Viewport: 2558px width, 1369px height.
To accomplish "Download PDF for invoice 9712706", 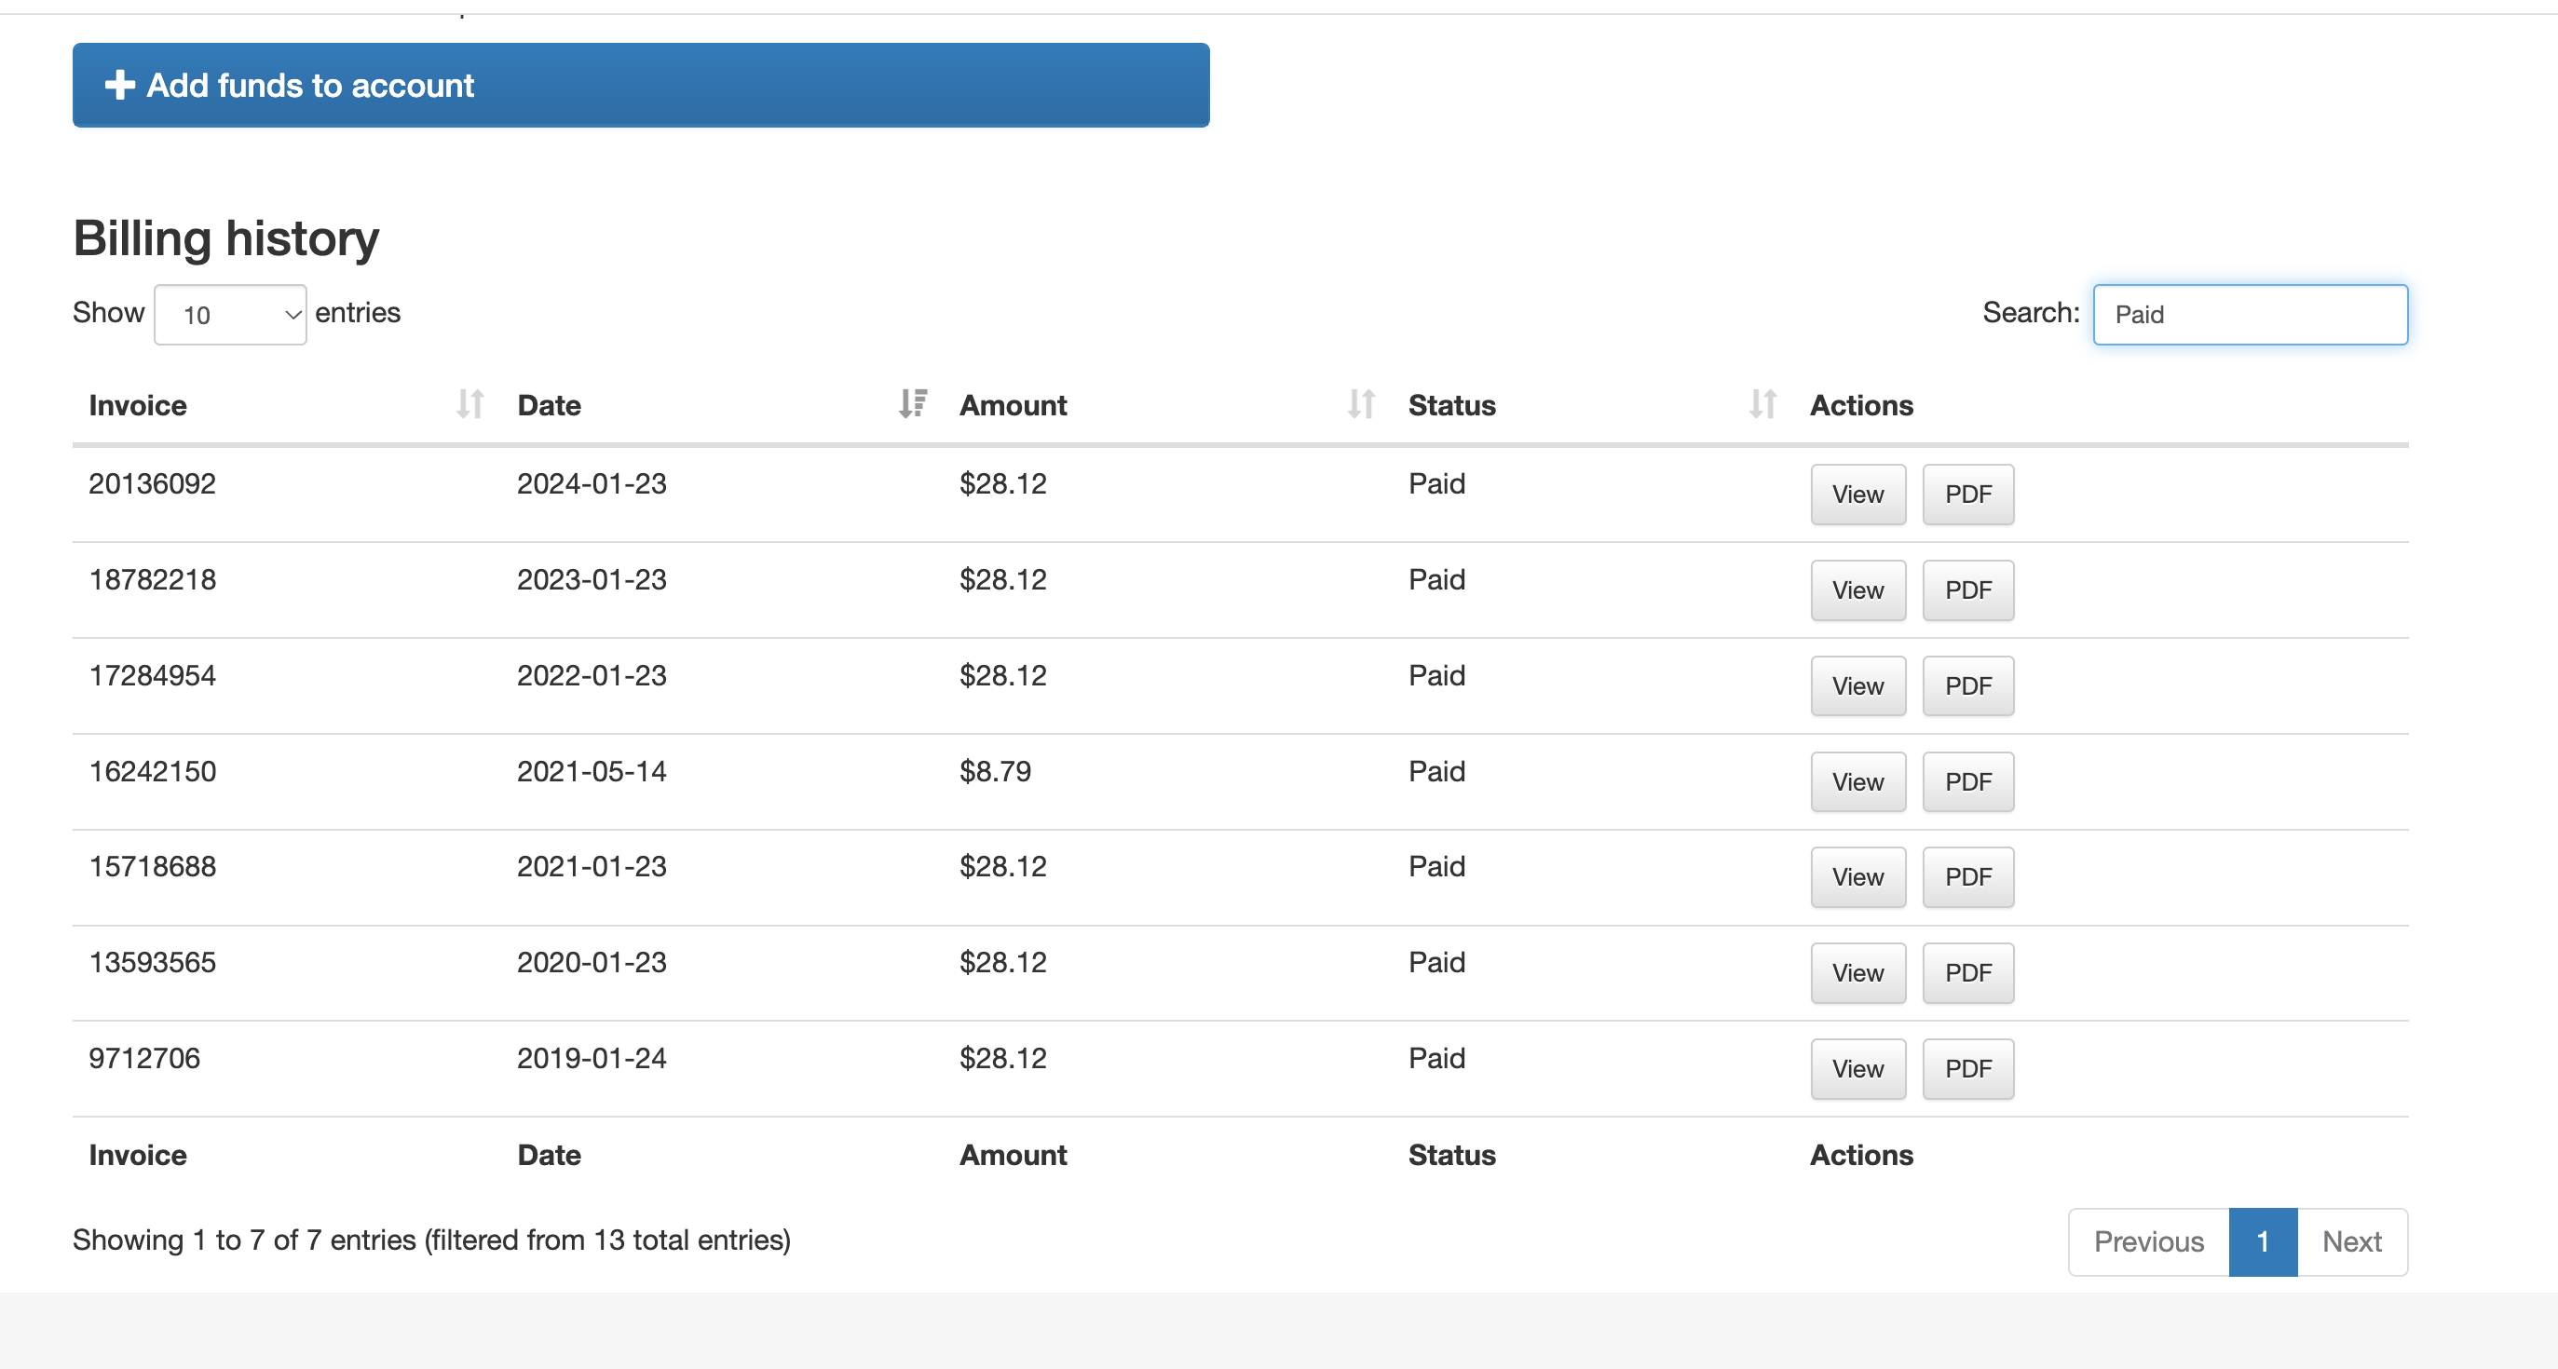I will pyautogui.click(x=1968, y=1069).
